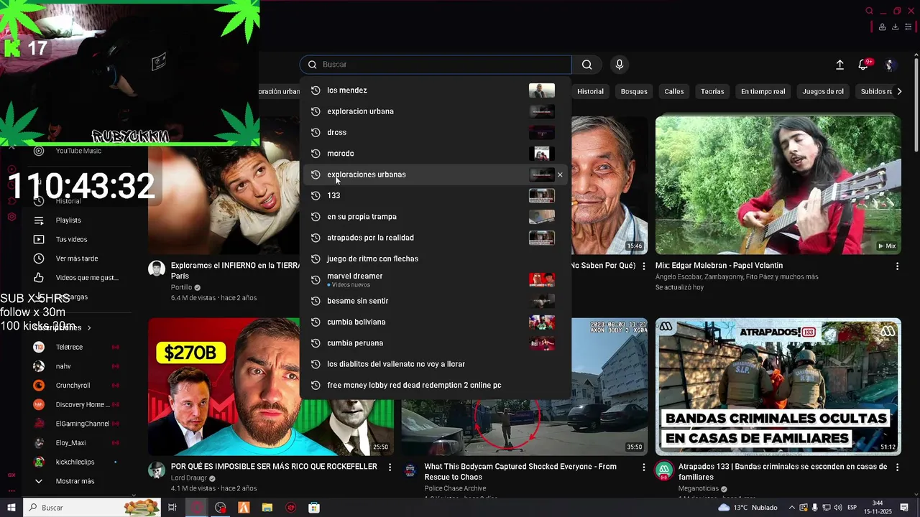Choose the 'en su propia trampa' suggestion
This screenshot has width=920, height=517.
click(x=435, y=217)
